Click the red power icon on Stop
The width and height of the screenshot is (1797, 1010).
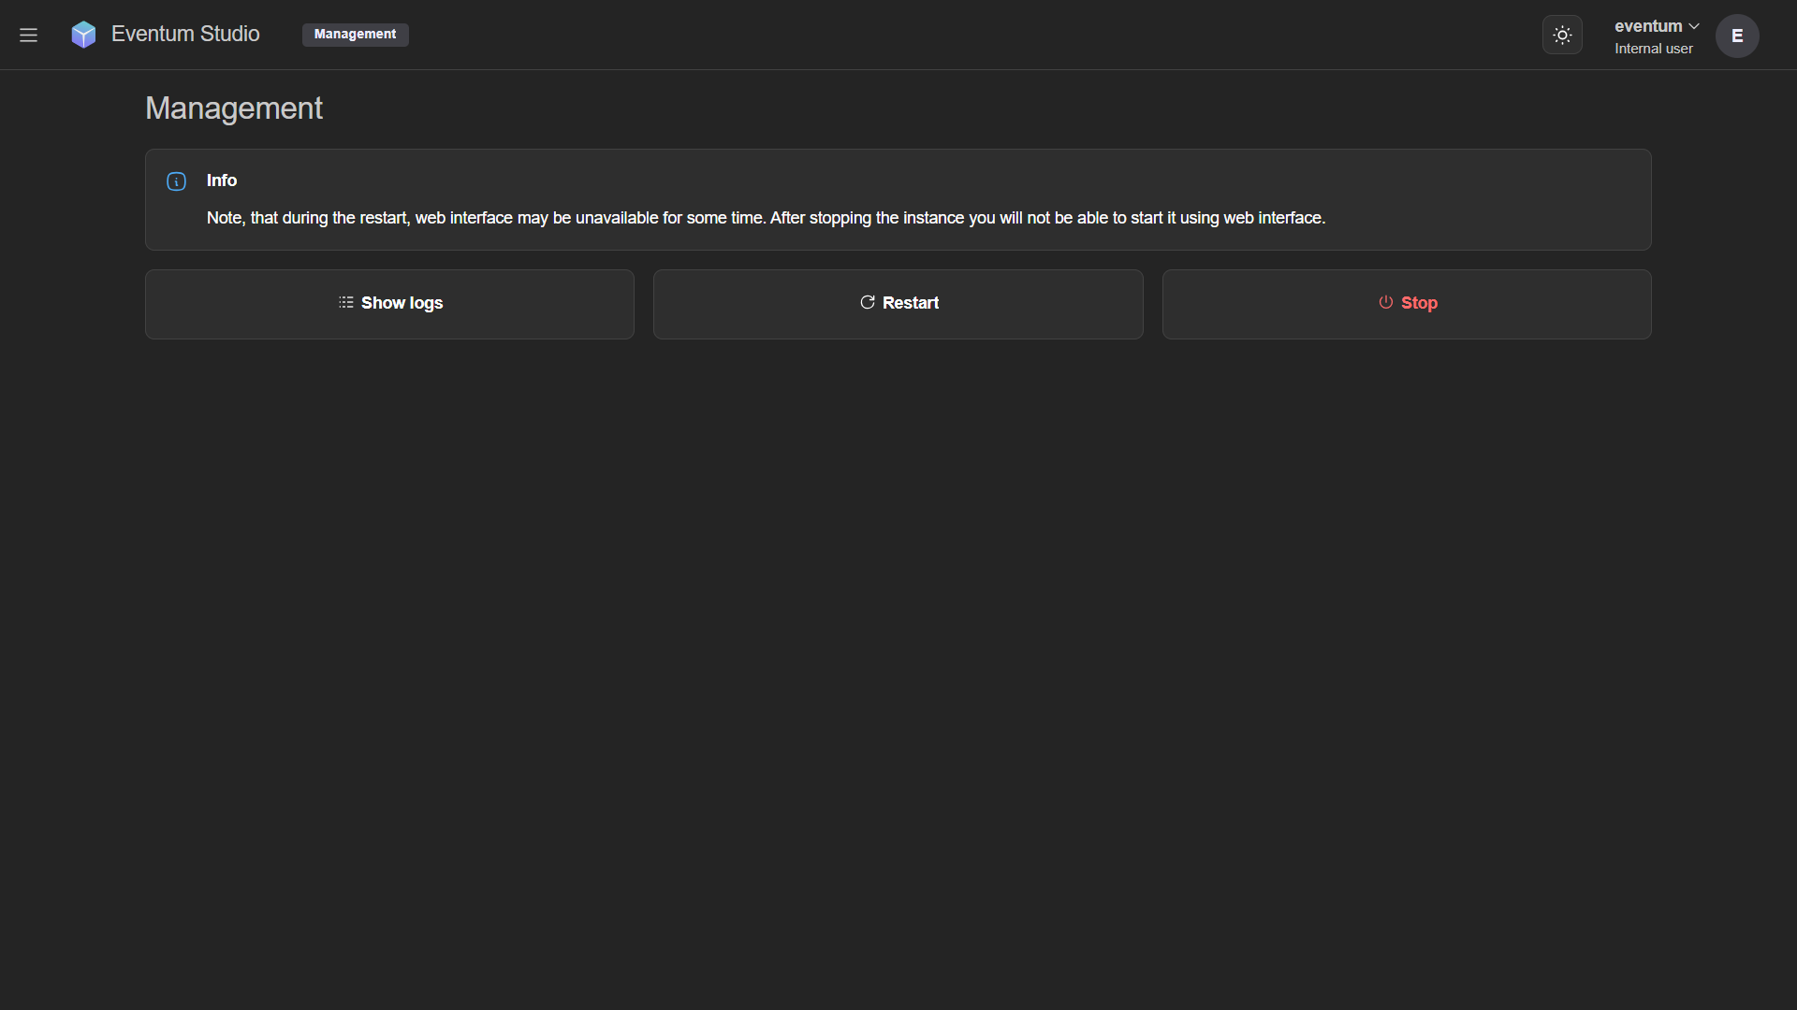tap(1385, 302)
